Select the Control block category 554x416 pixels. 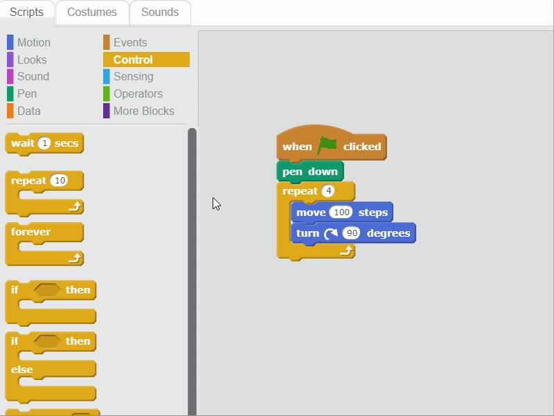pyautogui.click(x=146, y=60)
